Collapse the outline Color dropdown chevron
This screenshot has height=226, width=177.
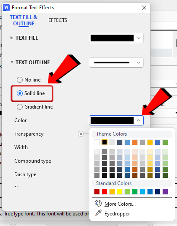pos(139,120)
